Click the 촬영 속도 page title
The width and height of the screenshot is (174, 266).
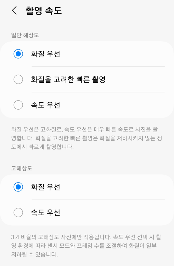(x=43, y=11)
